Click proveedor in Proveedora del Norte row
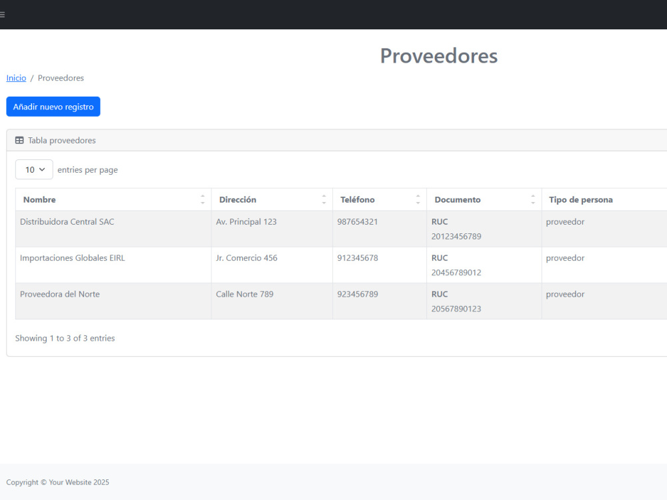667x500 pixels. 565,294
